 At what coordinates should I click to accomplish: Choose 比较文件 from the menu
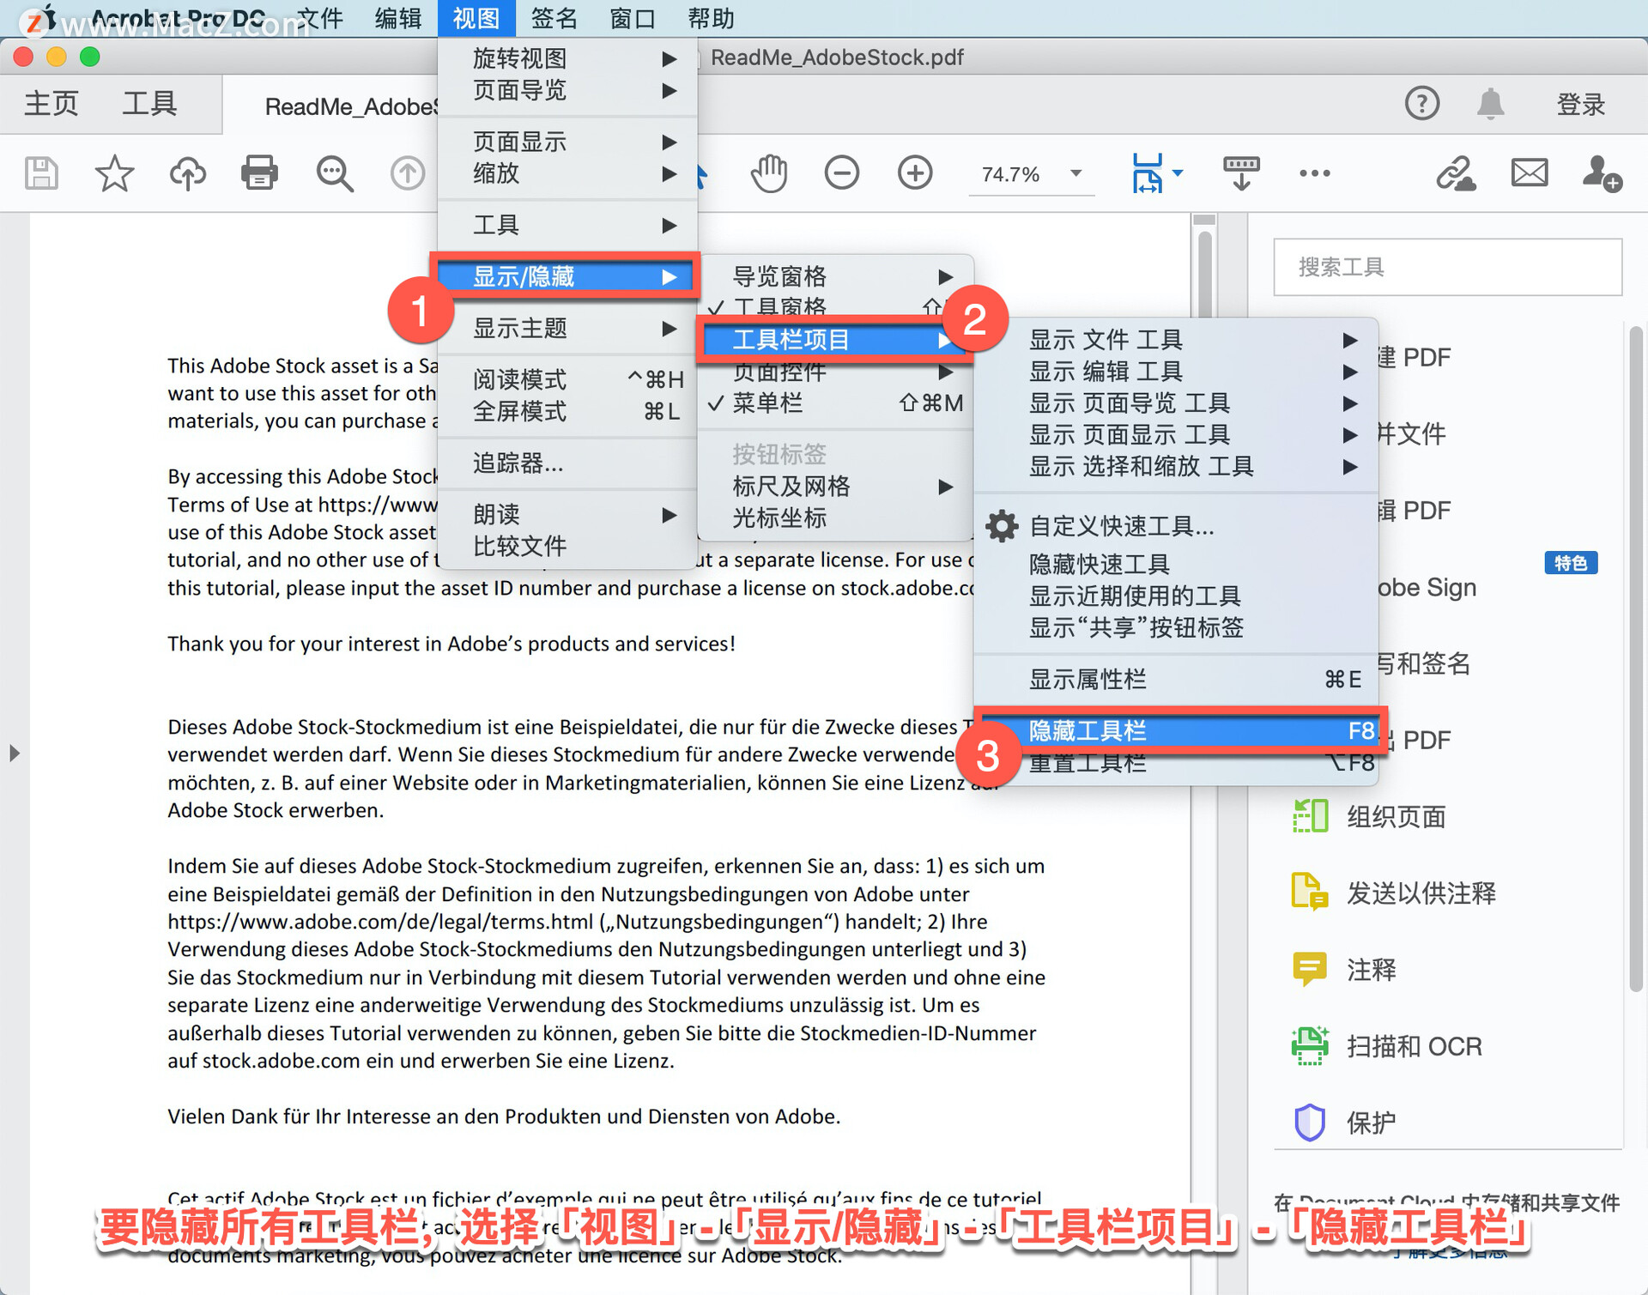click(x=567, y=546)
